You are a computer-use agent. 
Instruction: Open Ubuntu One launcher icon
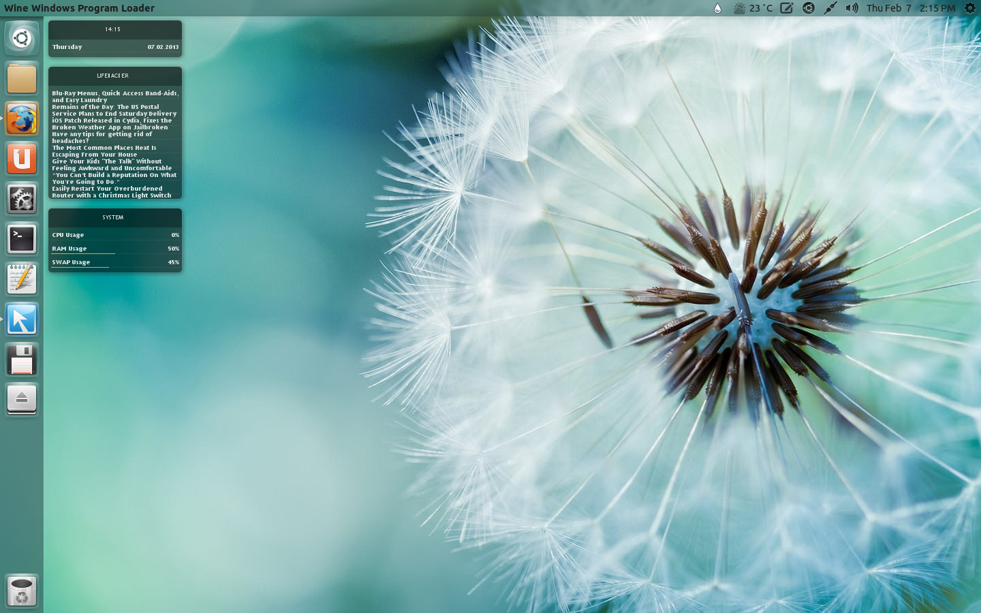(22, 159)
